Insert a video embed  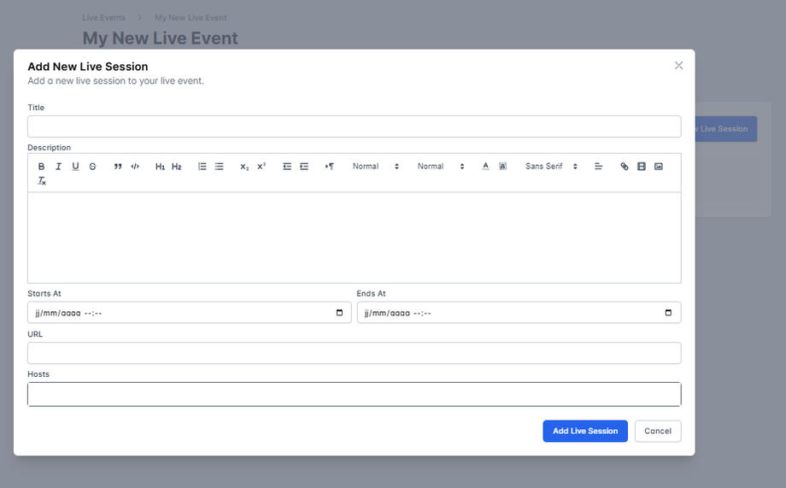[x=641, y=167]
